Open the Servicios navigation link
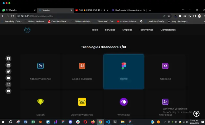The width and height of the screenshot is (205, 125). pyautogui.click(x=110, y=30)
